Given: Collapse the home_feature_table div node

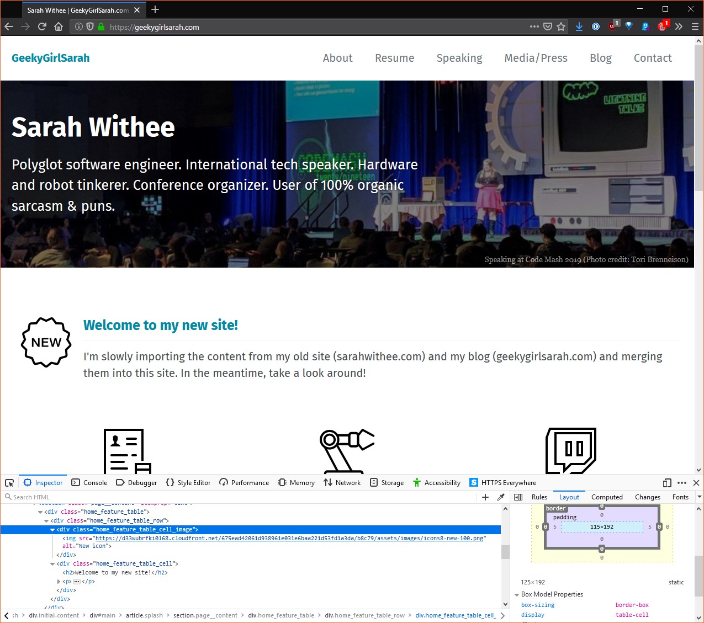Looking at the screenshot, I should (x=40, y=512).
